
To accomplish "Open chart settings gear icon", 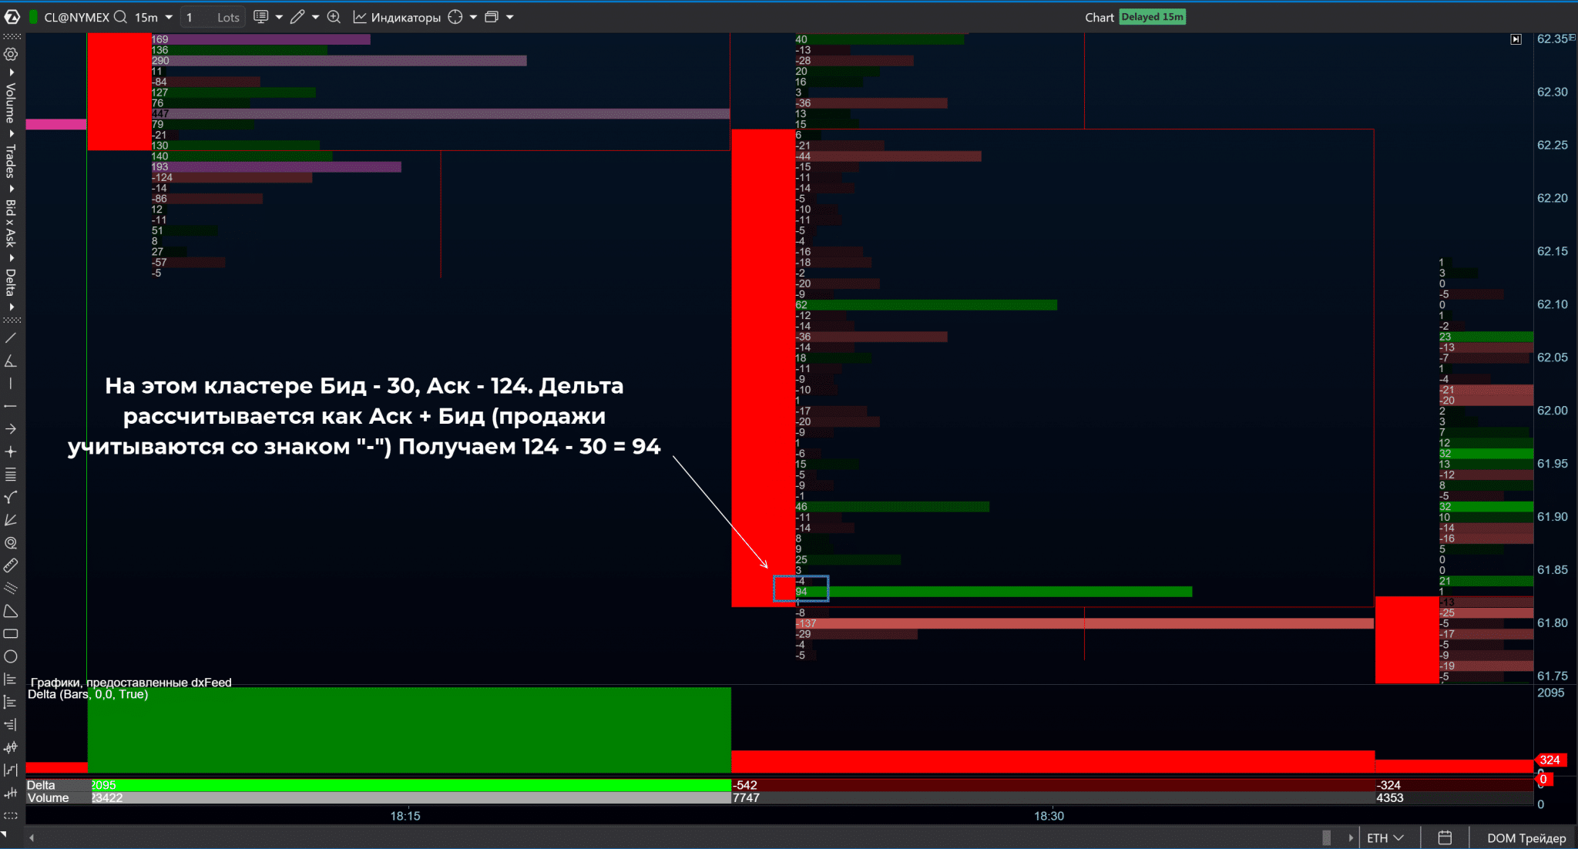I will [11, 55].
